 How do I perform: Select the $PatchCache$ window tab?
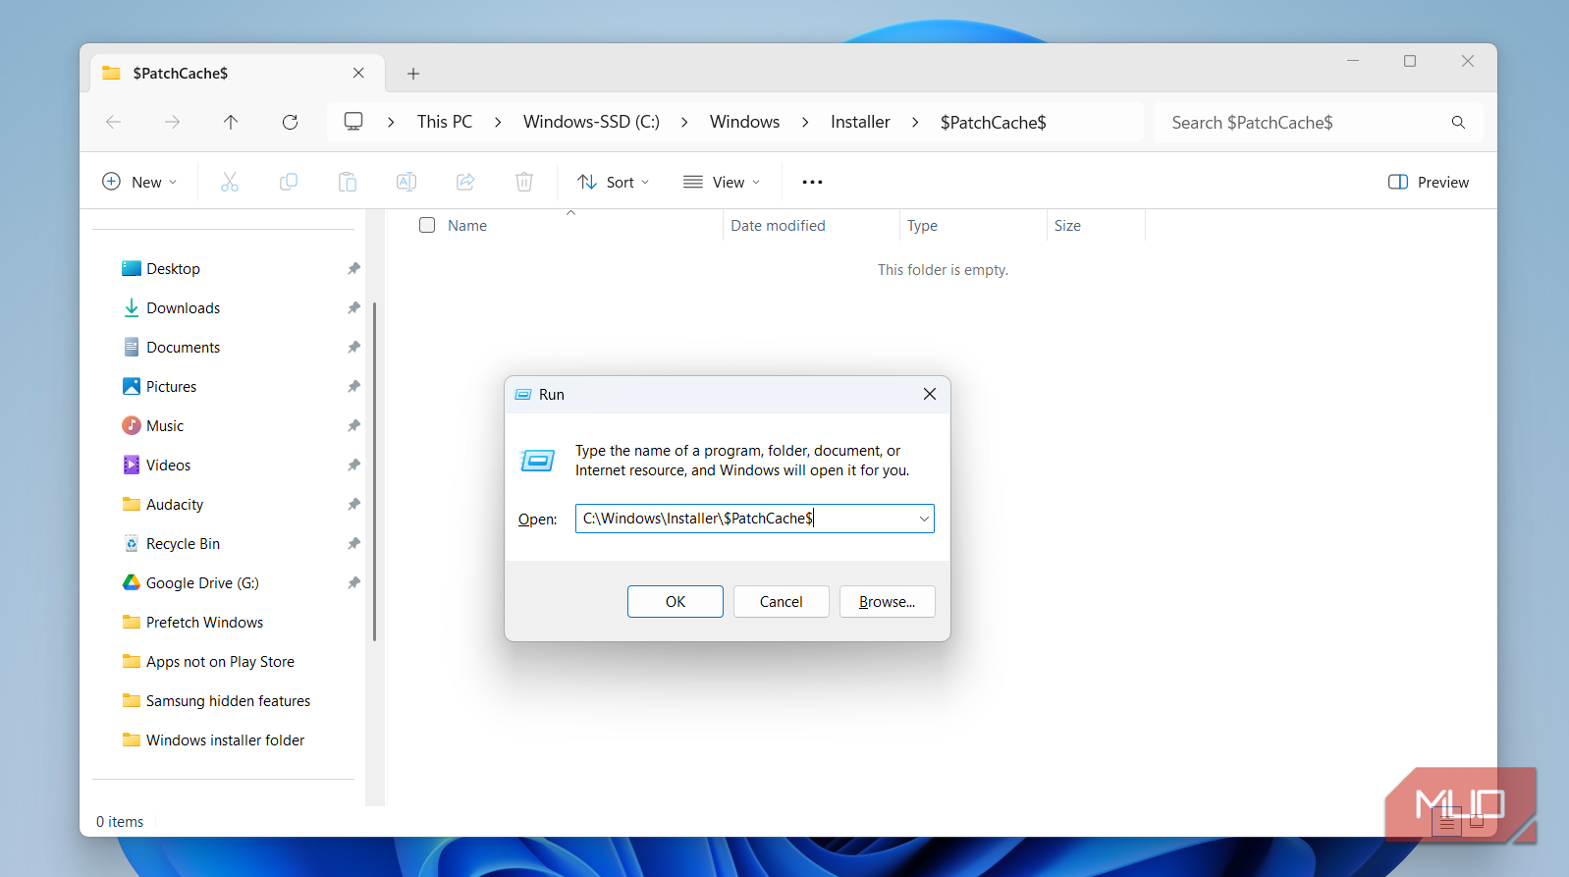point(238,74)
